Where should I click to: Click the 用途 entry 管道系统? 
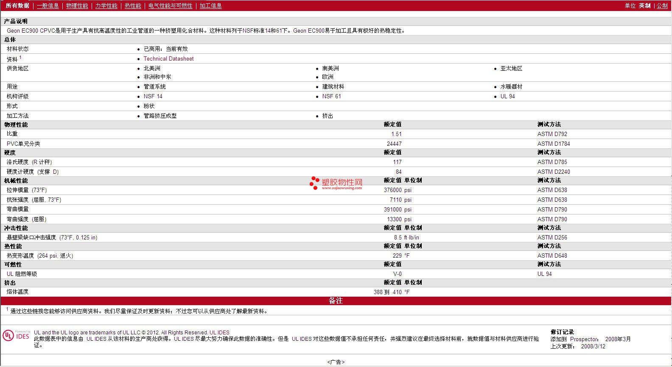(x=154, y=87)
